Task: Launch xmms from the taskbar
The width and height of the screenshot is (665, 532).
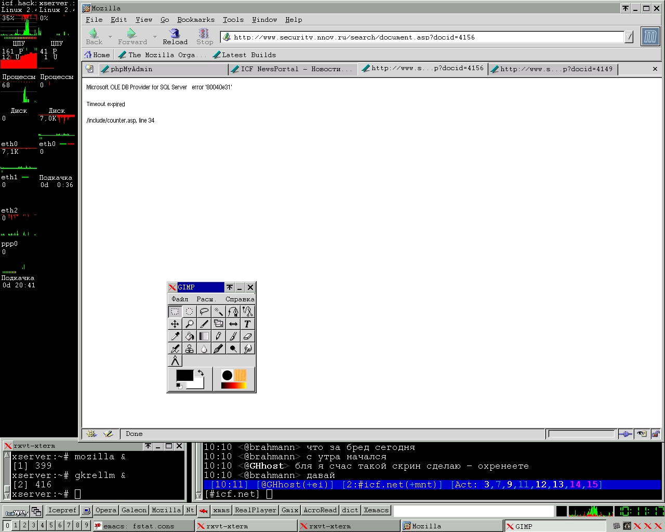Action: pyautogui.click(x=221, y=510)
